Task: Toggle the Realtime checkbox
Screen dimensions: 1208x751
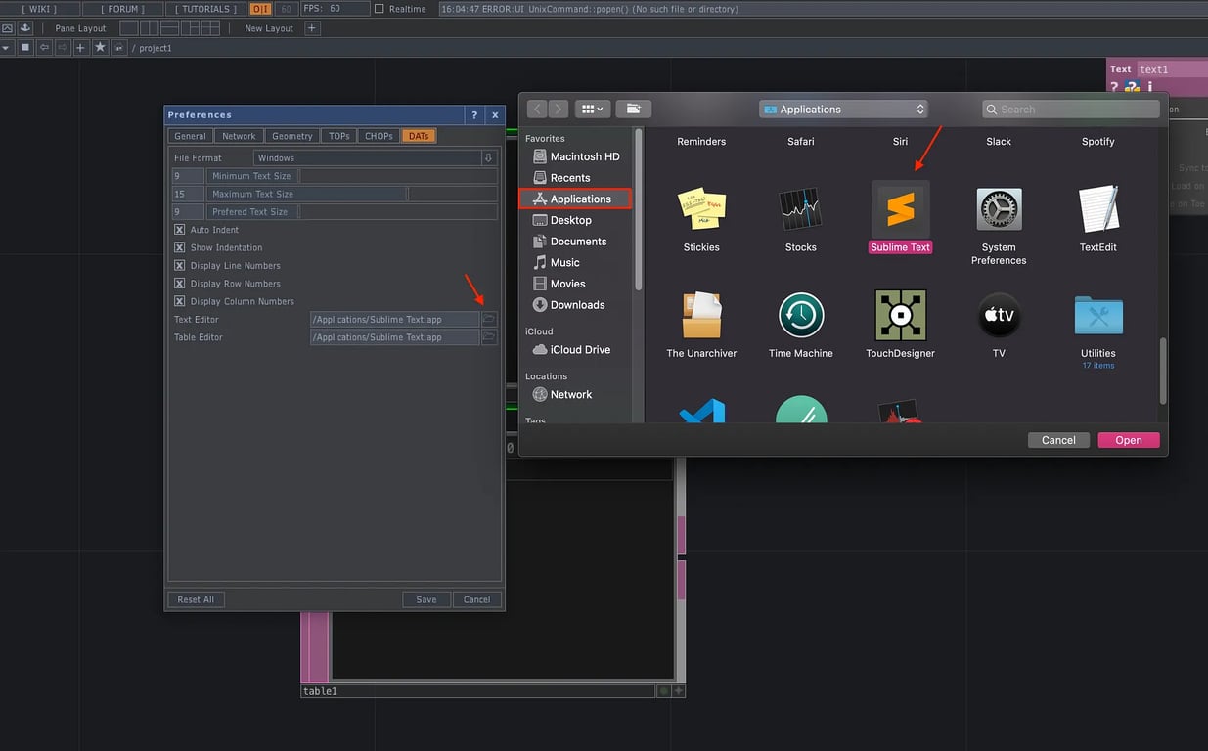Action: [x=380, y=9]
